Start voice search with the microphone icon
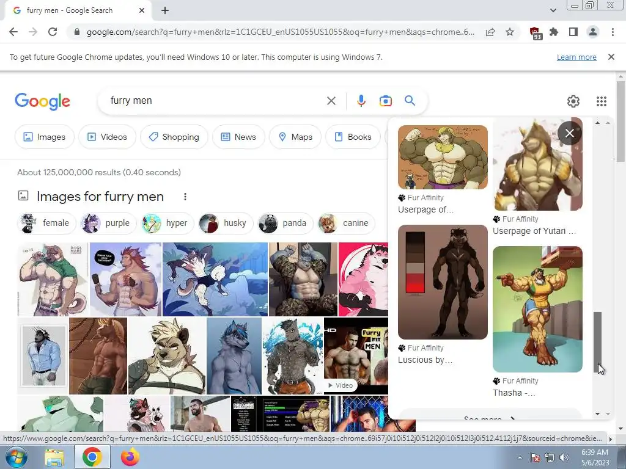This screenshot has width=626, height=469. [x=361, y=101]
